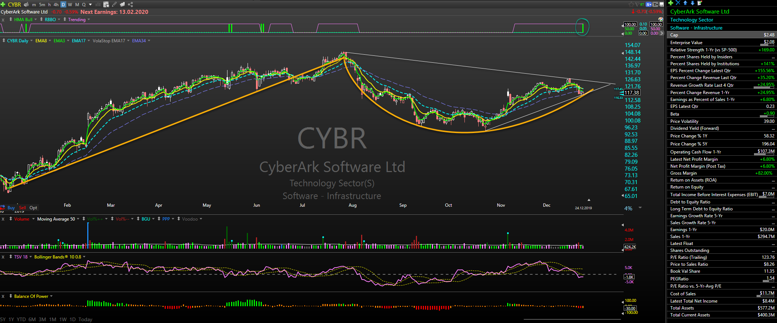Open the 4% scale dropdown below the price axis

pyautogui.click(x=640, y=208)
